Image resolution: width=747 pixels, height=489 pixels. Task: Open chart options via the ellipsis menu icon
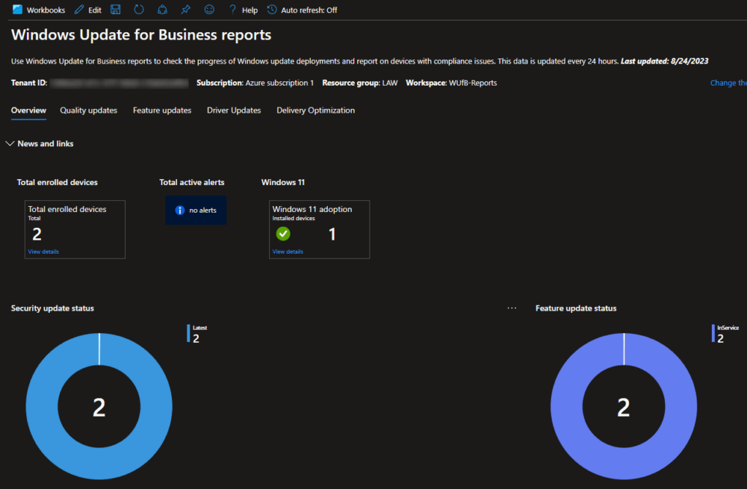tap(511, 308)
